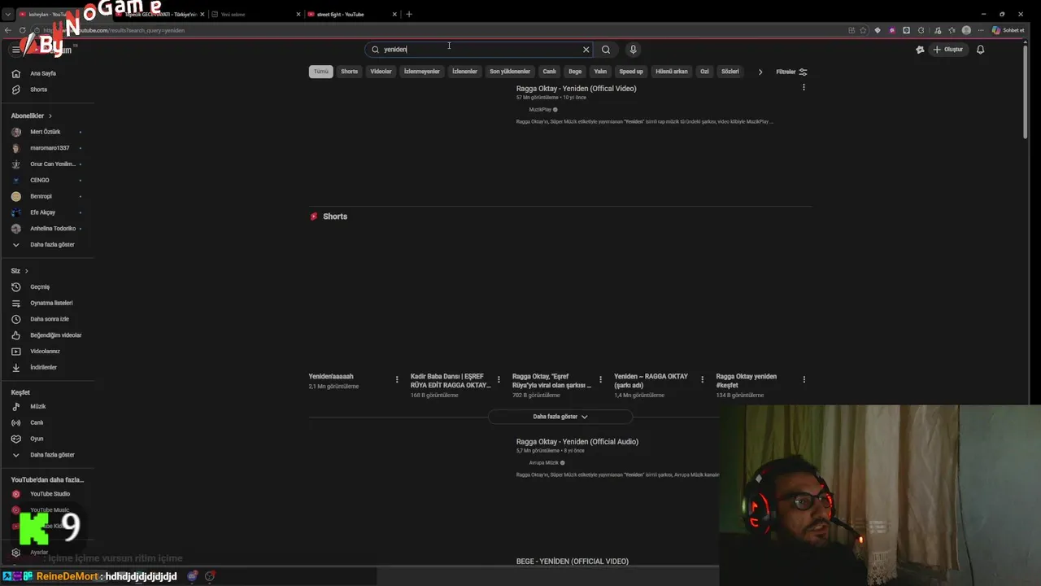Image resolution: width=1041 pixels, height=586 pixels.
Task: Open options for 'Ragga Oktay yeniden #keşfet'
Action: [804, 379]
